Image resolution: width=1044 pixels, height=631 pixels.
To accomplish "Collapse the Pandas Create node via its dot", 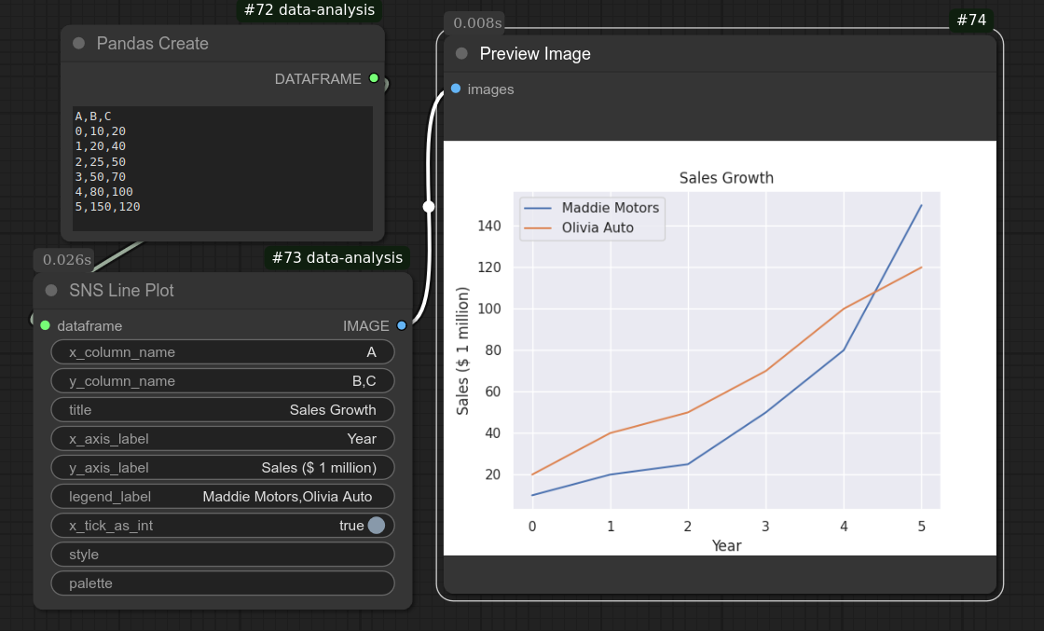I will (78, 43).
